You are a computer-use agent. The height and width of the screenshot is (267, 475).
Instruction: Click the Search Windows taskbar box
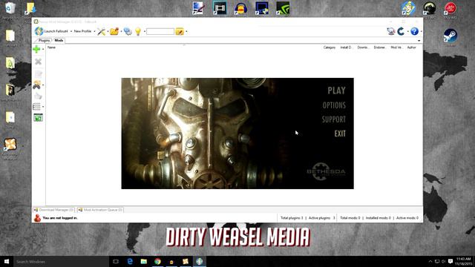[61, 262]
